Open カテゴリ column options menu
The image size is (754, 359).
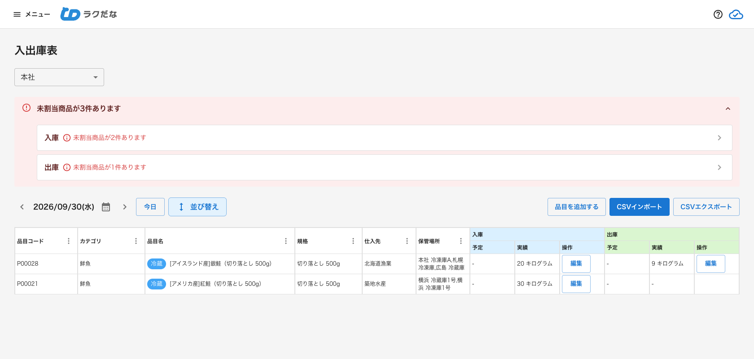(x=136, y=241)
